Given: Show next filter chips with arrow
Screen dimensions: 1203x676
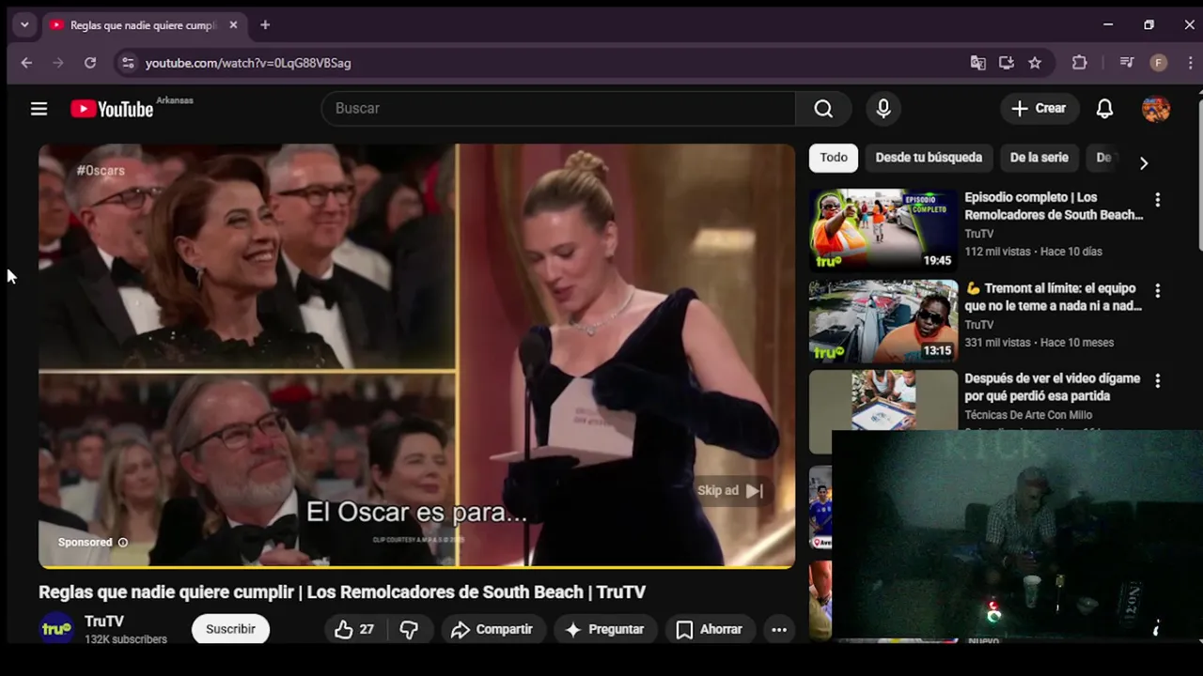Looking at the screenshot, I should 1144,163.
